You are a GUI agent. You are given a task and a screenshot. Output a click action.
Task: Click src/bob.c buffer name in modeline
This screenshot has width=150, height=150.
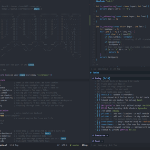coord(103,69)
